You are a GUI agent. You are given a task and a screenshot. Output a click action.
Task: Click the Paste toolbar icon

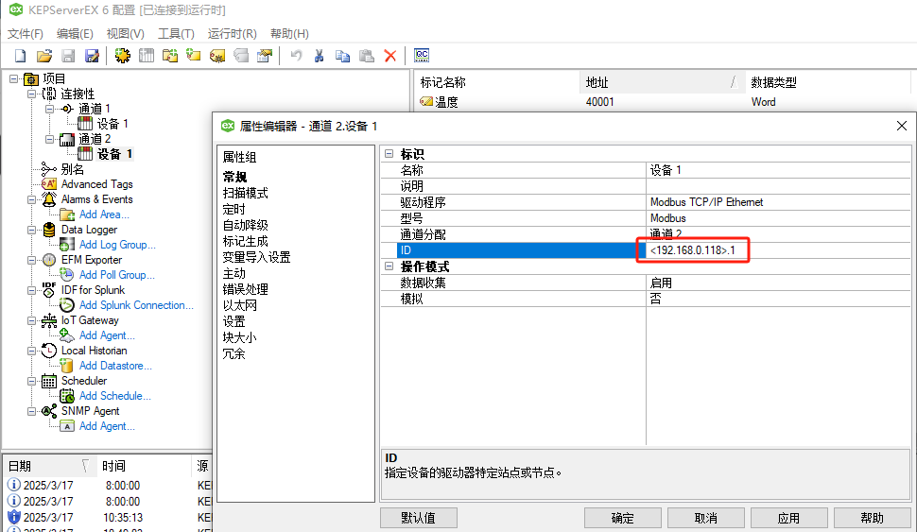click(x=367, y=56)
